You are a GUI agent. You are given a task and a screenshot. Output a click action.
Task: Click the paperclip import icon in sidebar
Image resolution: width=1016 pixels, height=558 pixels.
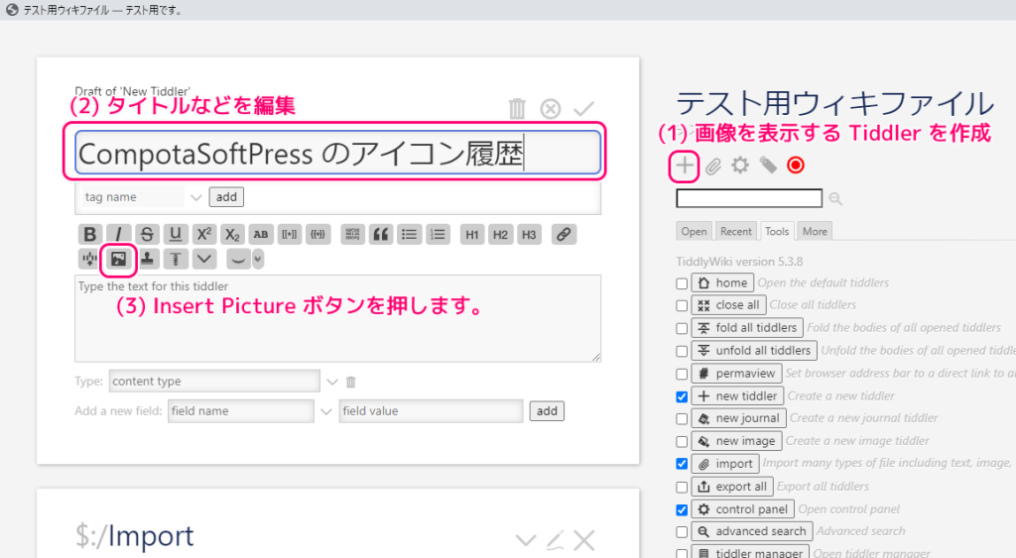712,167
